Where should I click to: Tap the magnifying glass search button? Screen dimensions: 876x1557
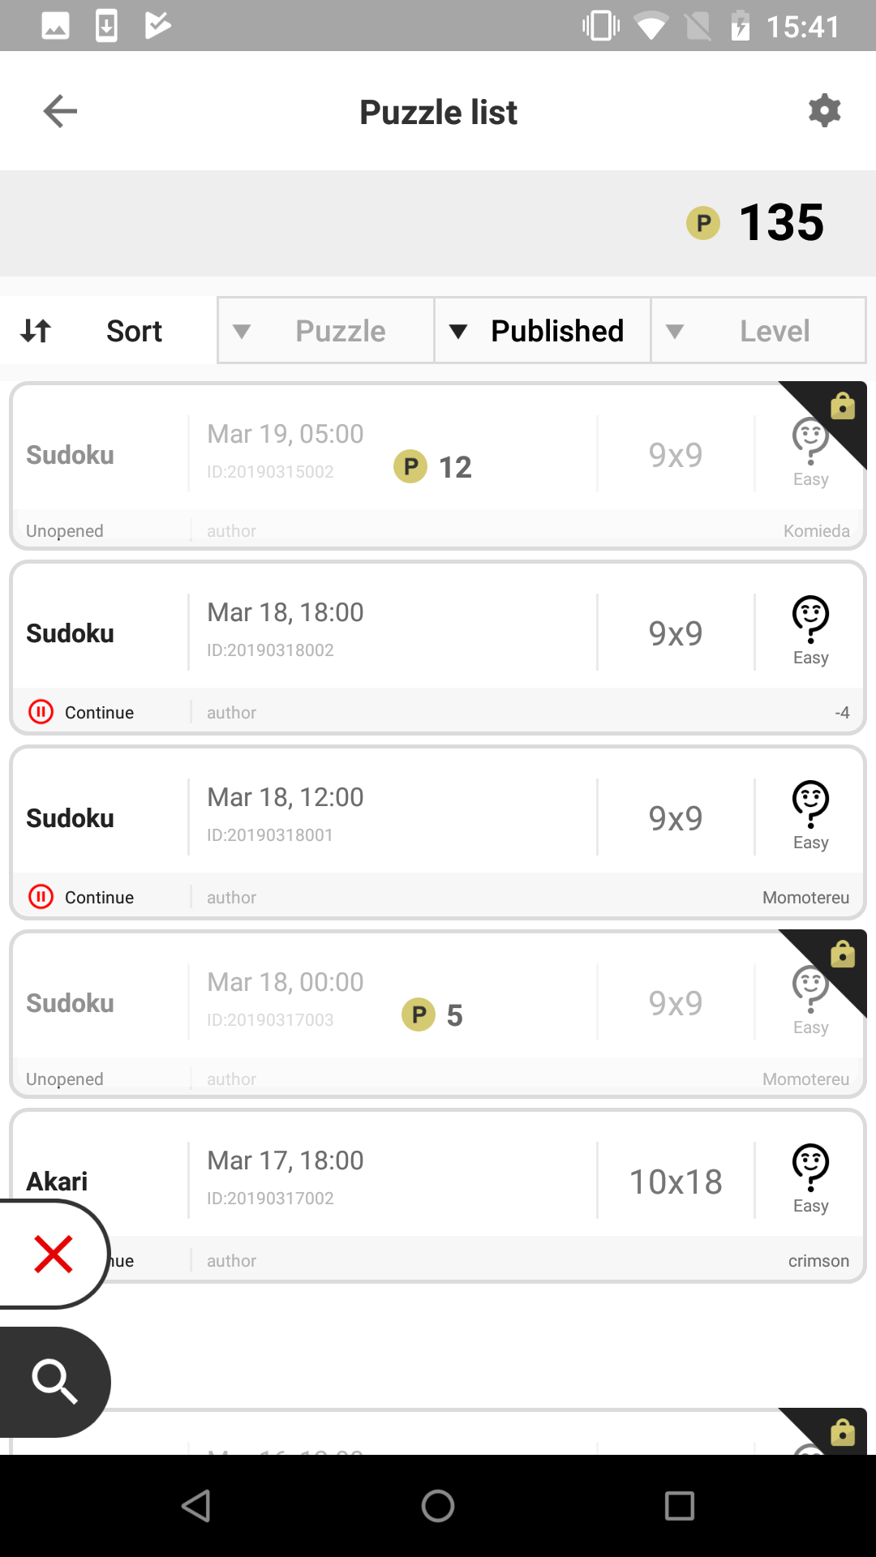(x=54, y=1381)
